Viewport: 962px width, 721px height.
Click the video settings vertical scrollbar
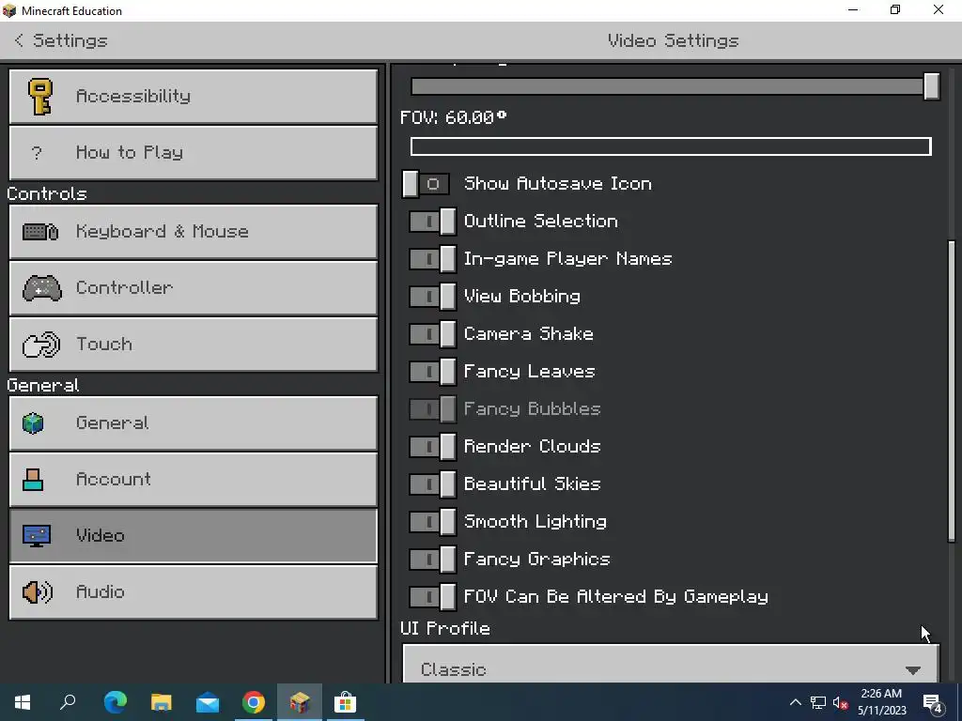click(952, 391)
